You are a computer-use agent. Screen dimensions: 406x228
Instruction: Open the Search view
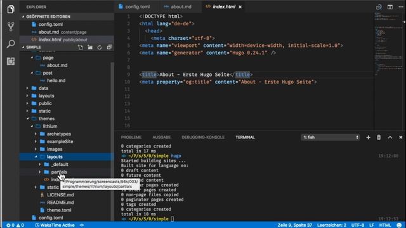coord(11,44)
